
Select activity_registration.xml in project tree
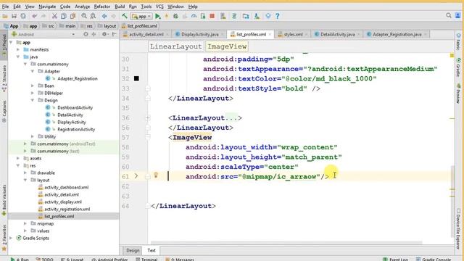tap(67, 209)
